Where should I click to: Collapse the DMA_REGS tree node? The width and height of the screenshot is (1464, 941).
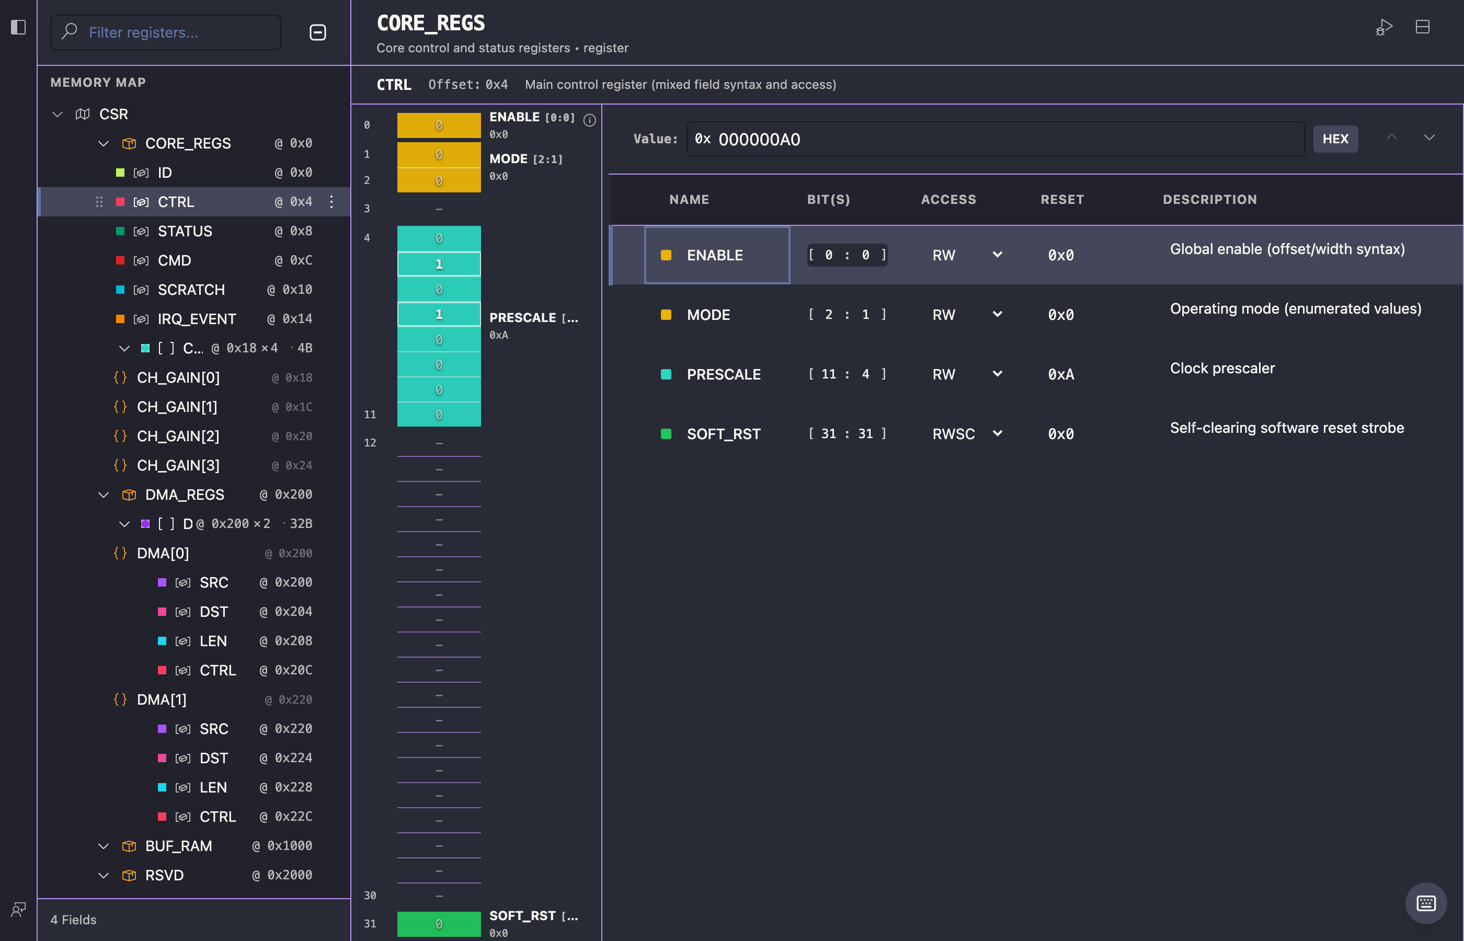(x=103, y=495)
